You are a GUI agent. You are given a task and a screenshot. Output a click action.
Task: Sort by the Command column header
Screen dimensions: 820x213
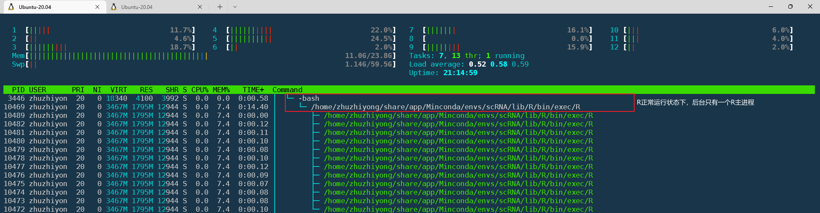coord(287,90)
